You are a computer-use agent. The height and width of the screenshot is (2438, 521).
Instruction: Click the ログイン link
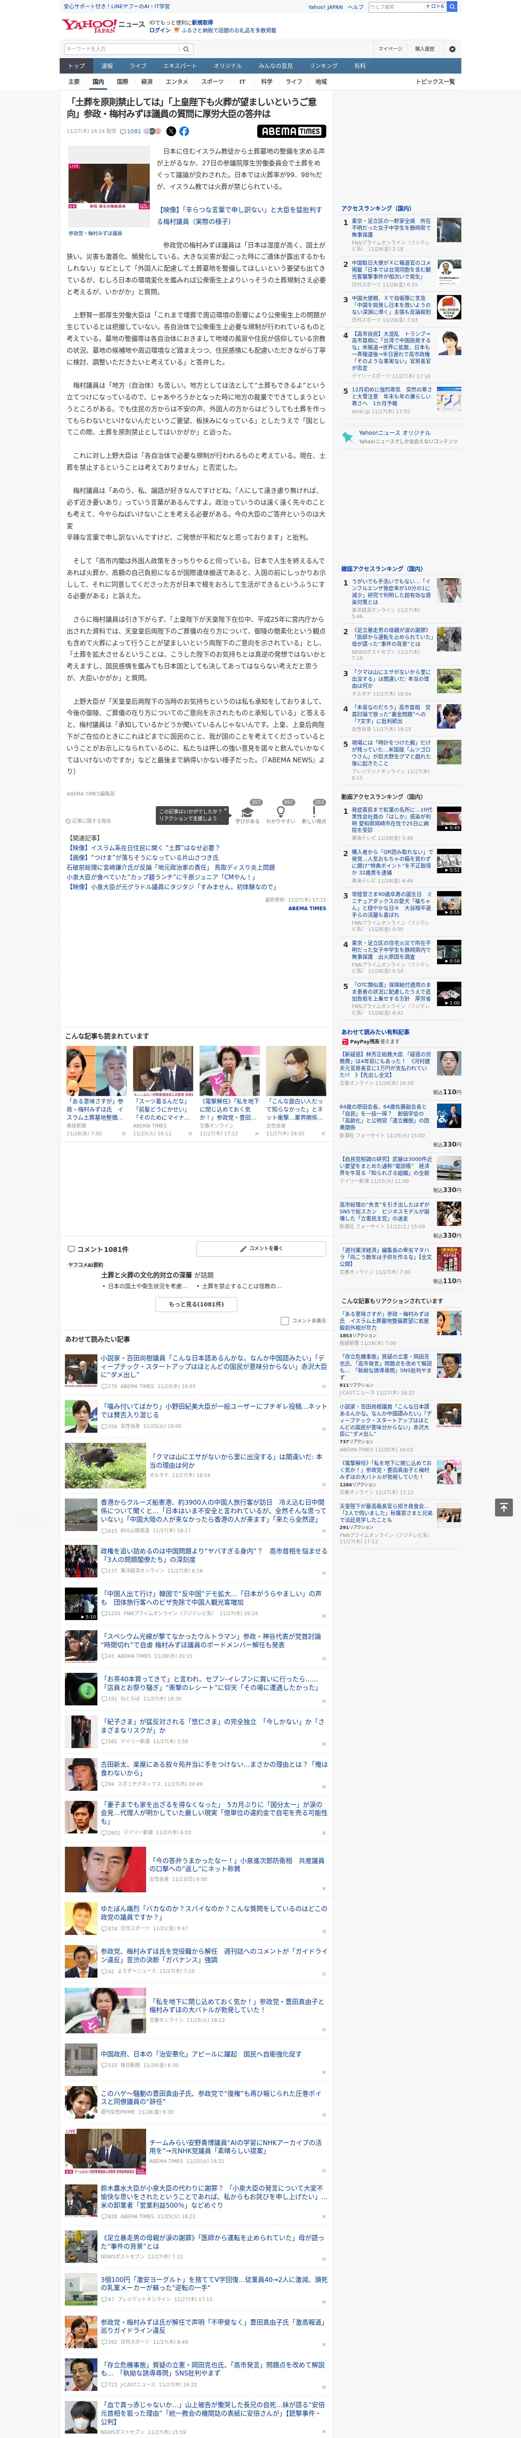(x=160, y=30)
